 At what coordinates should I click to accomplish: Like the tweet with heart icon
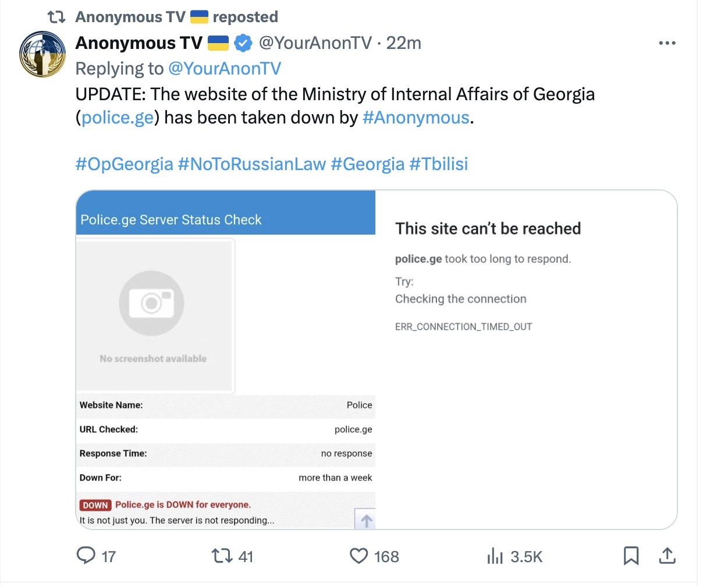tap(358, 556)
